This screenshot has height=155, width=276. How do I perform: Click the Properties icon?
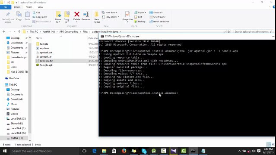point(127,15)
